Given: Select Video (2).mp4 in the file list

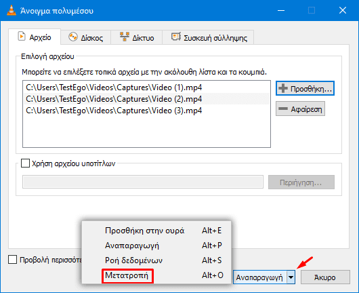Looking at the screenshot, I should coord(146,99).
